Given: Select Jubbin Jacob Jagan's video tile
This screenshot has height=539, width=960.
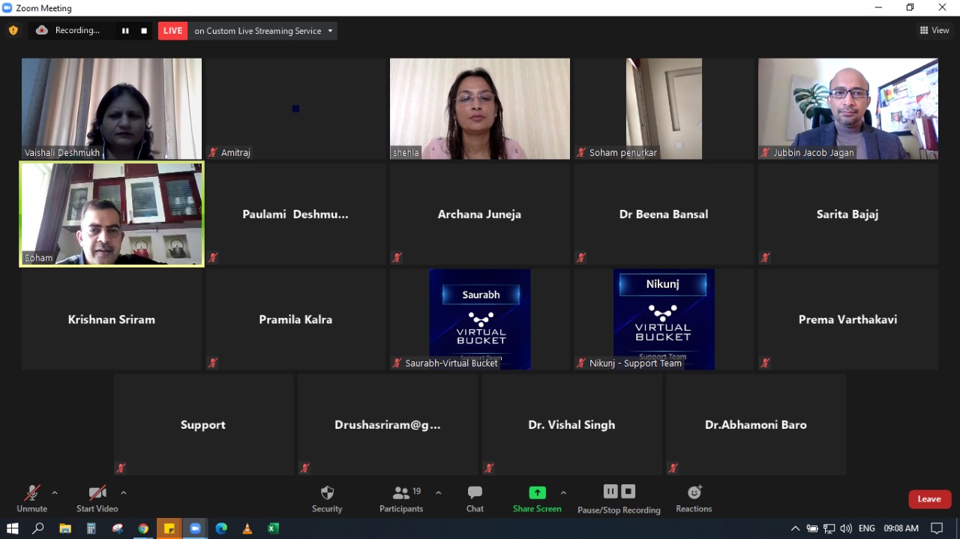Looking at the screenshot, I should (847, 109).
